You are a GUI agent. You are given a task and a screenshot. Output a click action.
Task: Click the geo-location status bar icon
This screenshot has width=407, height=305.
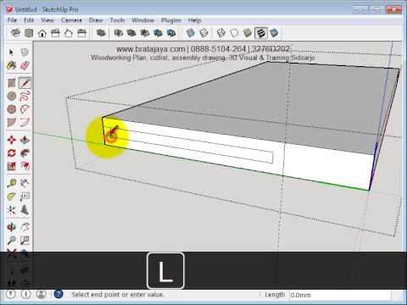tap(11, 295)
